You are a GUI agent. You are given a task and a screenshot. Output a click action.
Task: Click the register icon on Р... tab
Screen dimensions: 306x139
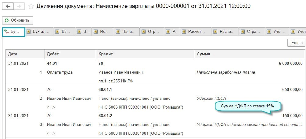tap(168, 32)
